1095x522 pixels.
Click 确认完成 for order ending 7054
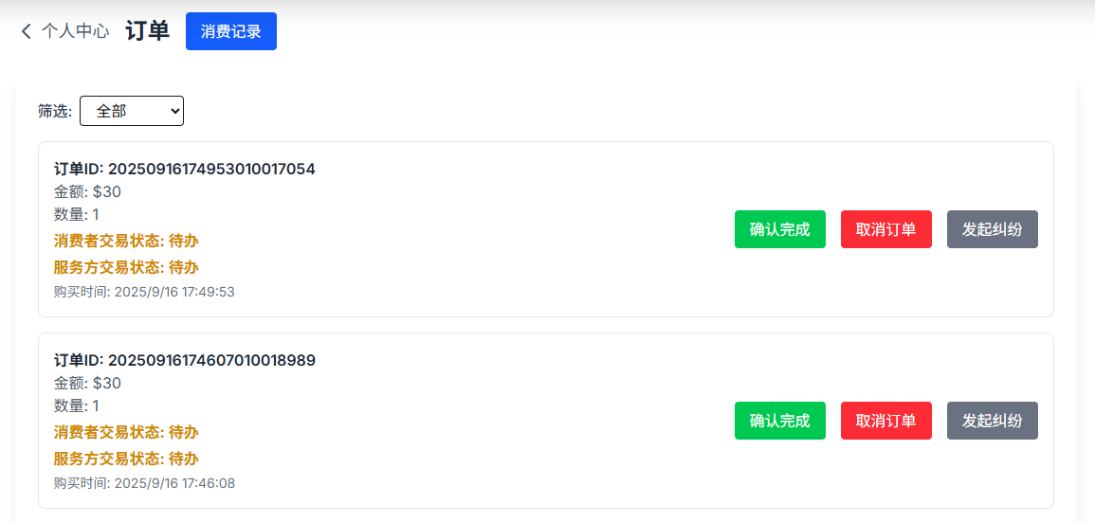pyautogui.click(x=780, y=229)
